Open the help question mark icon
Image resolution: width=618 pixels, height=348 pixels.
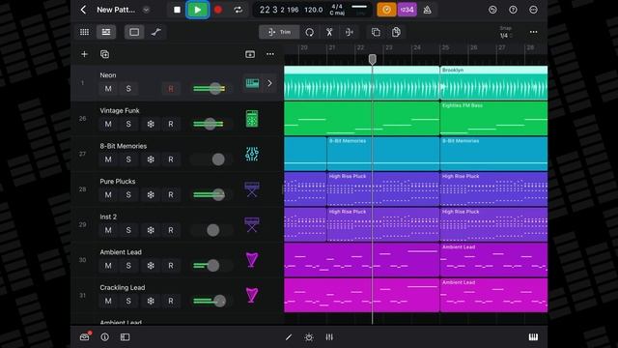tap(513, 10)
